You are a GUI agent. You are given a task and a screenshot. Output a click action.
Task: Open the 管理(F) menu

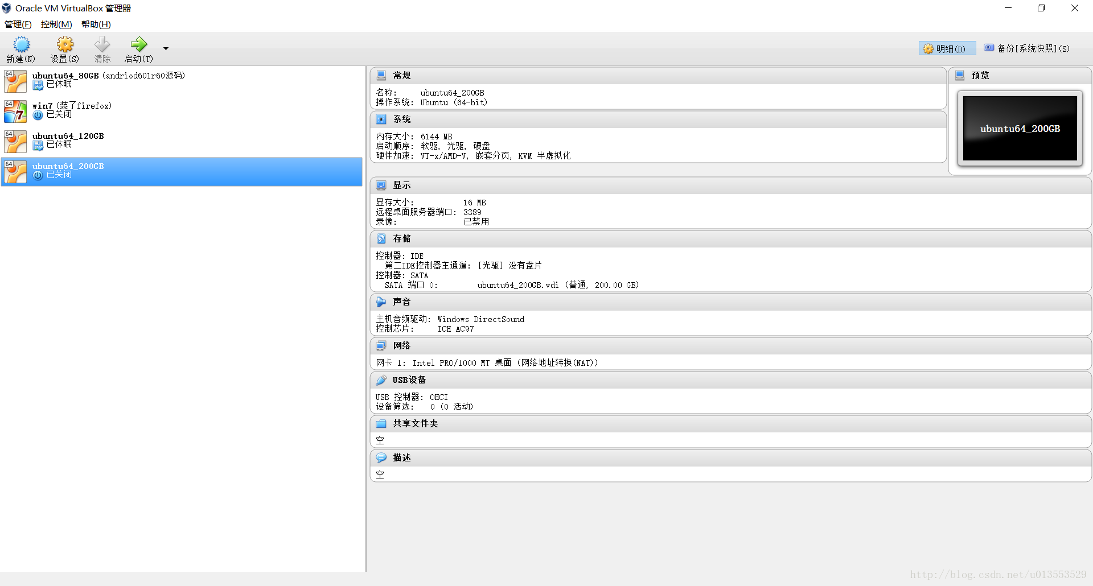click(18, 24)
